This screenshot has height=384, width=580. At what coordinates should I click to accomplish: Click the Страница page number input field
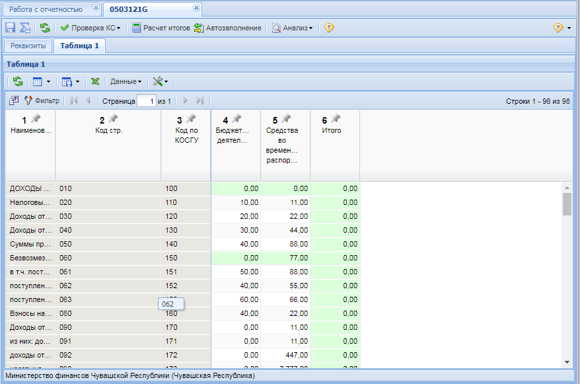point(147,101)
